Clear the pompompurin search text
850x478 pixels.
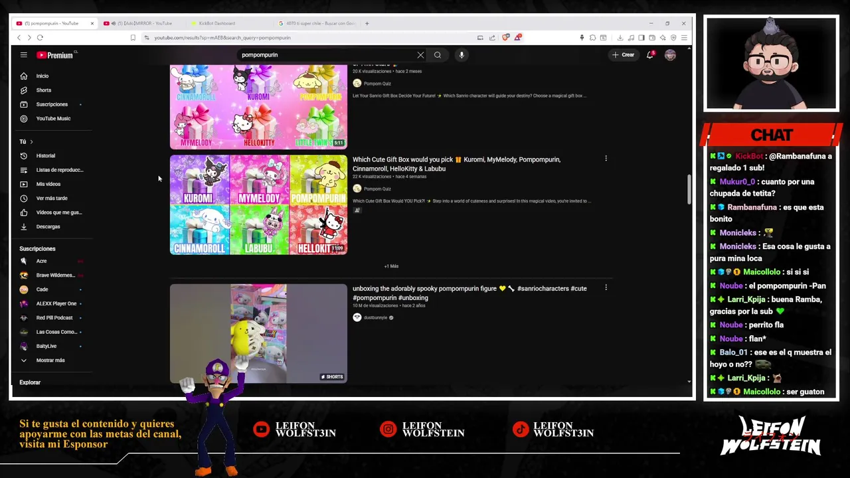(x=420, y=55)
